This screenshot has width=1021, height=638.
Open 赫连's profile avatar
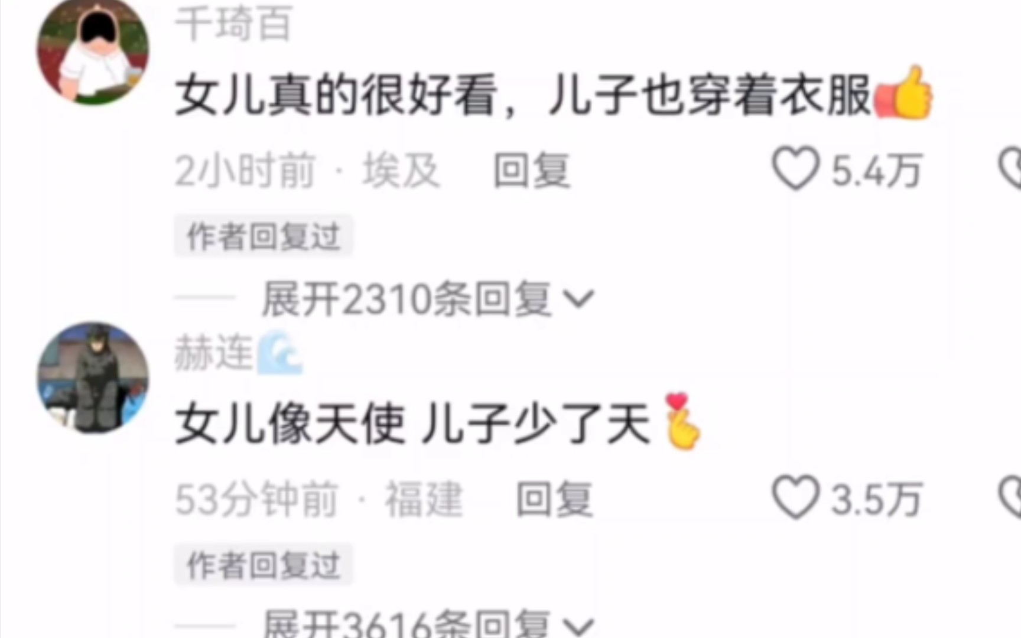[93, 378]
